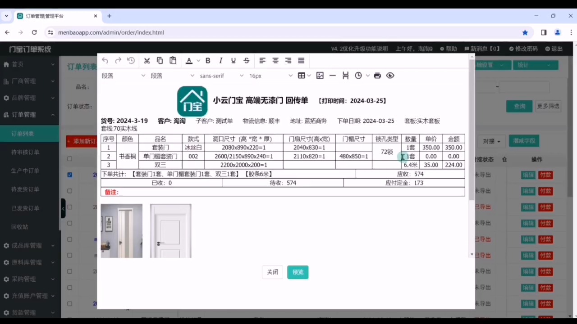
Task: Open the restore history icon
Action: click(131, 61)
